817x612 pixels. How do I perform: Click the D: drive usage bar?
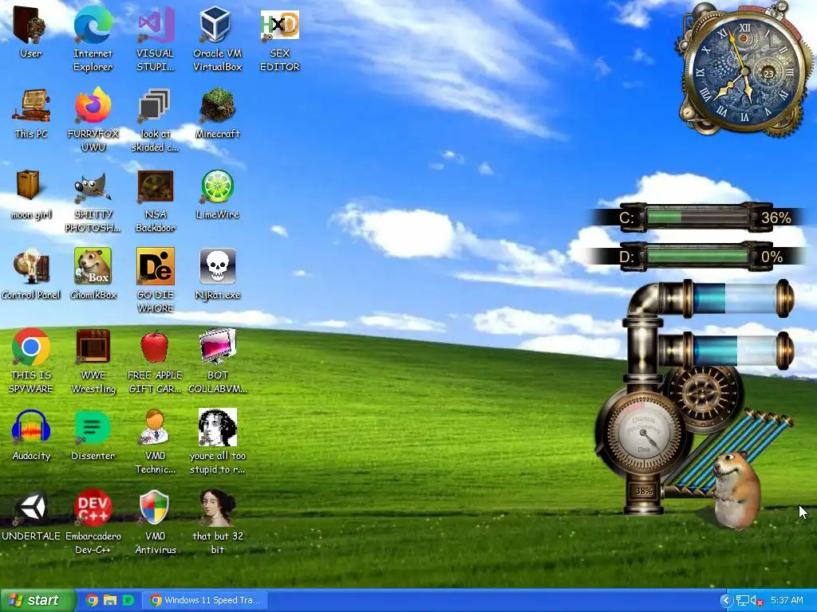(x=698, y=257)
